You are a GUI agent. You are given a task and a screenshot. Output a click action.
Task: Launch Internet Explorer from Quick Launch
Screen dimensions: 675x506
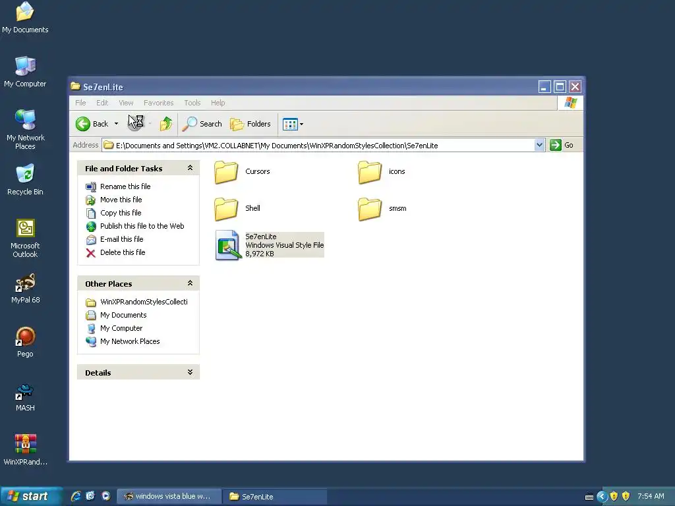[x=76, y=496]
